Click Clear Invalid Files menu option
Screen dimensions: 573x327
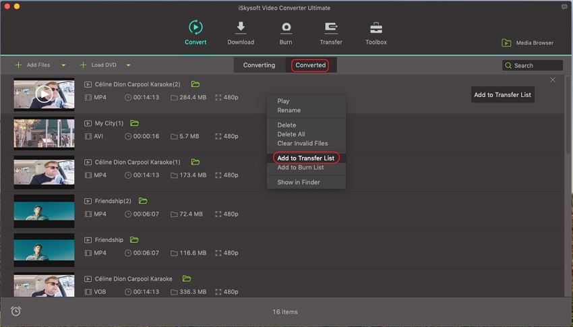(x=302, y=143)
